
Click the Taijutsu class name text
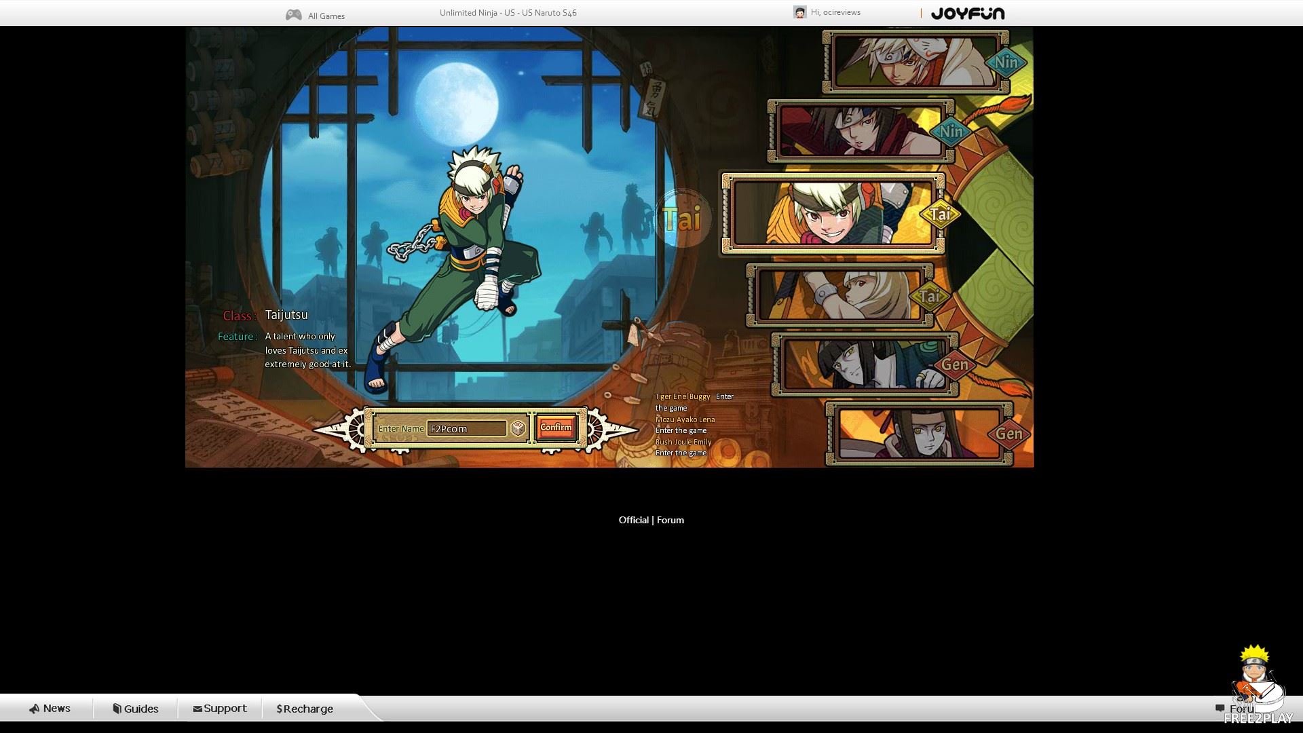(286, 315)
